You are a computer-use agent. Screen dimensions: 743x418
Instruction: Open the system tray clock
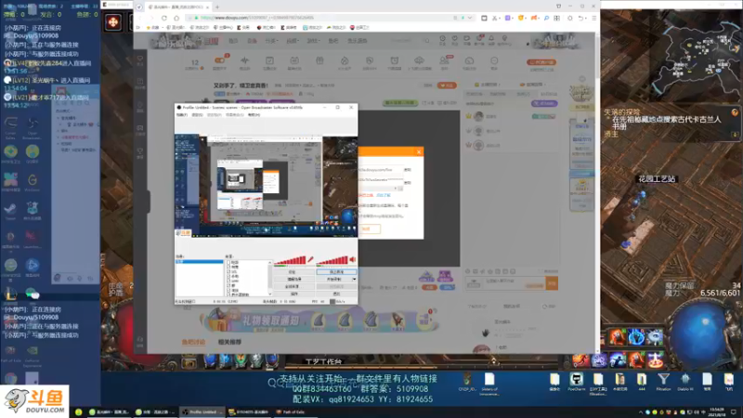pos(716,411)
